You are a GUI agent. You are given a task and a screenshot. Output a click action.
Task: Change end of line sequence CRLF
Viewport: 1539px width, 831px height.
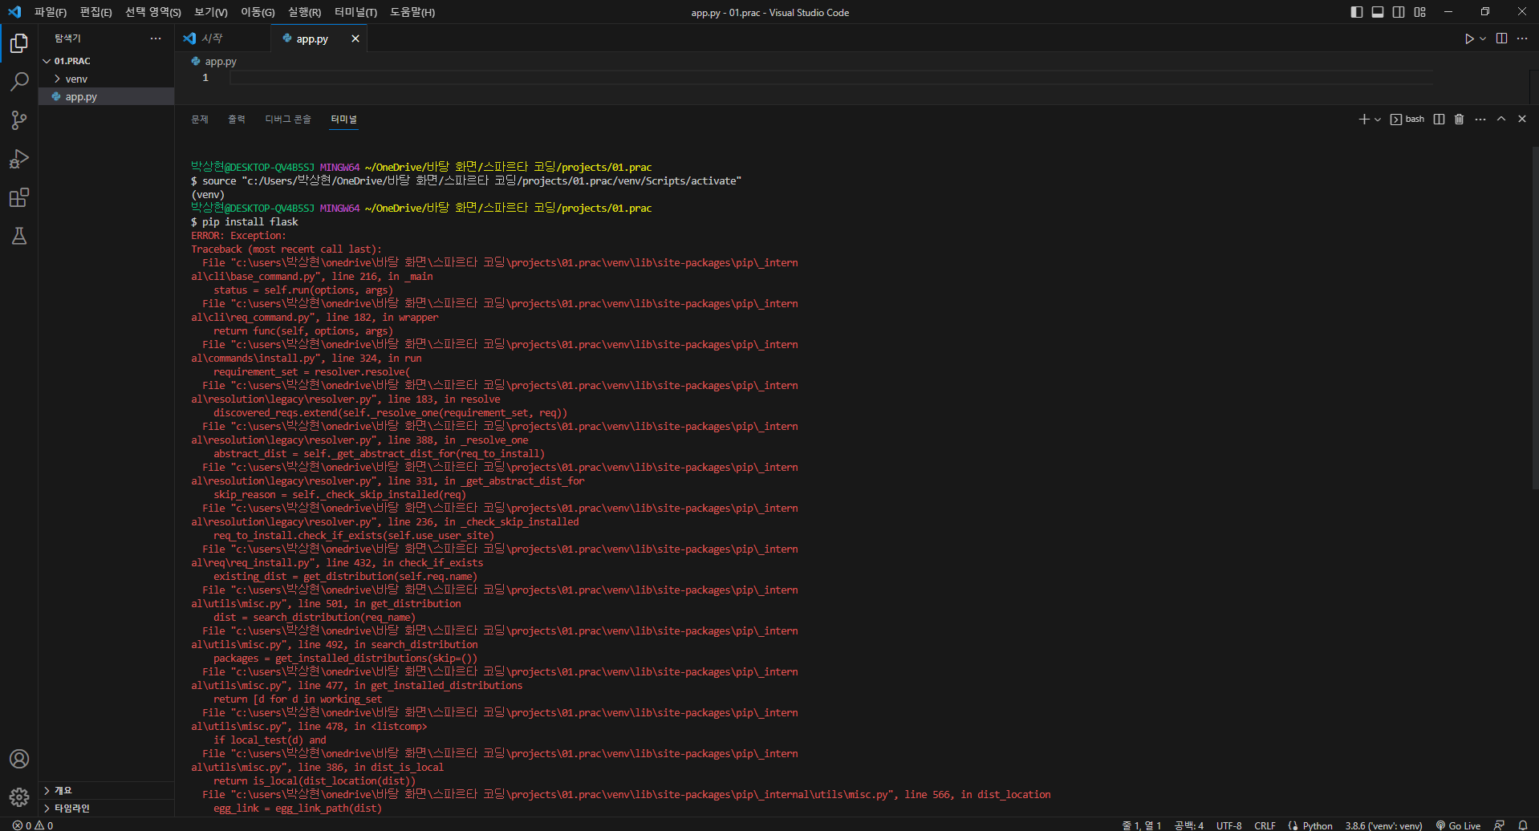coord(1265,825)
